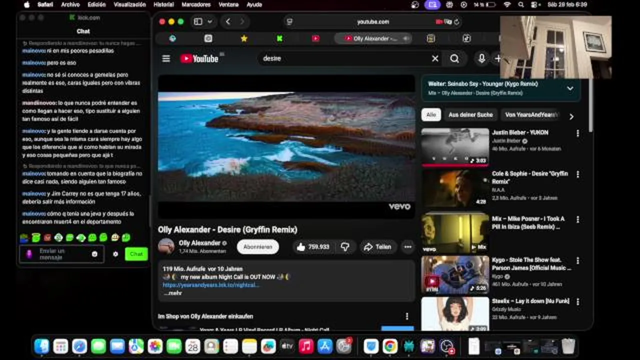Open Finder from the Dock
Image resolution: width=640 pixels, height=360 pixels.
coord(41,346)
